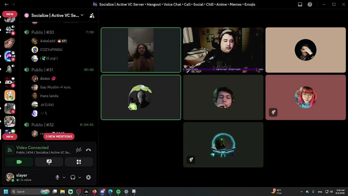
Task: Click the bottom NEW unread servers pill
Action: pyautogui.click(x=10, y=137)
